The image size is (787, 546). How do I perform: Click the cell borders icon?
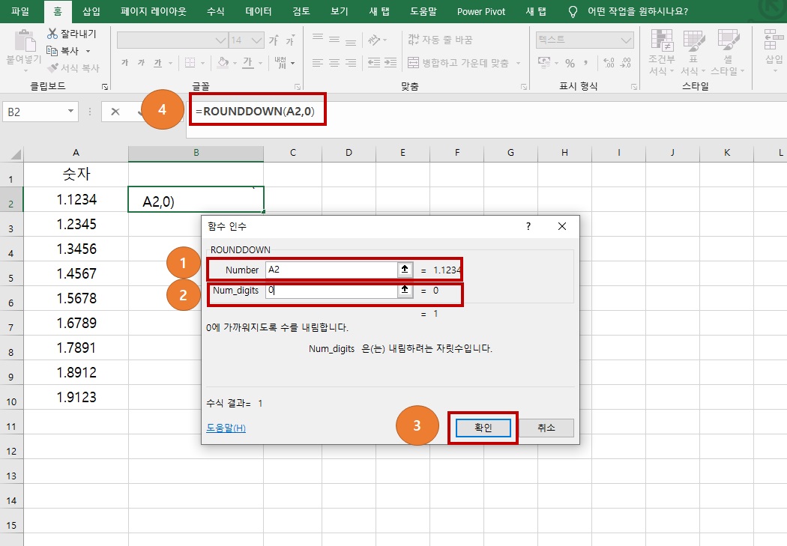(190, 63)
